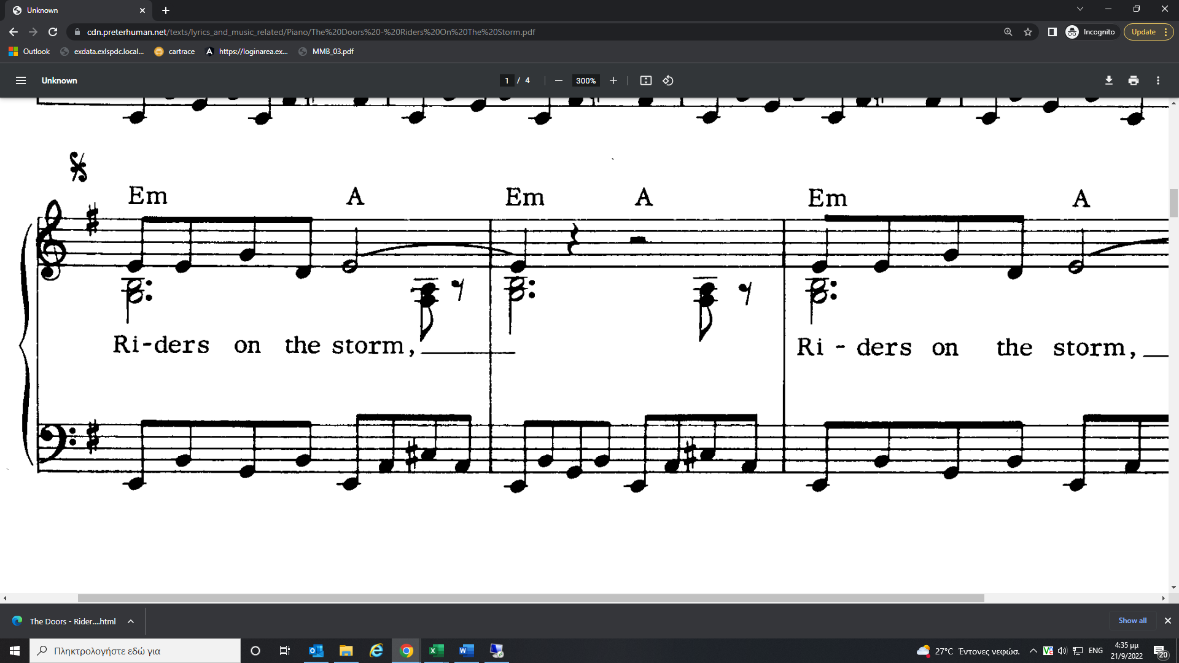Click the Fit to page icon
Viewport: 1179px width, 663px height.
coord(645,80)
